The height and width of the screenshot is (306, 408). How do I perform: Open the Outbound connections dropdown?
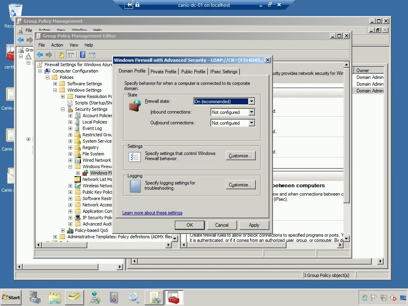tap(251, 123)
